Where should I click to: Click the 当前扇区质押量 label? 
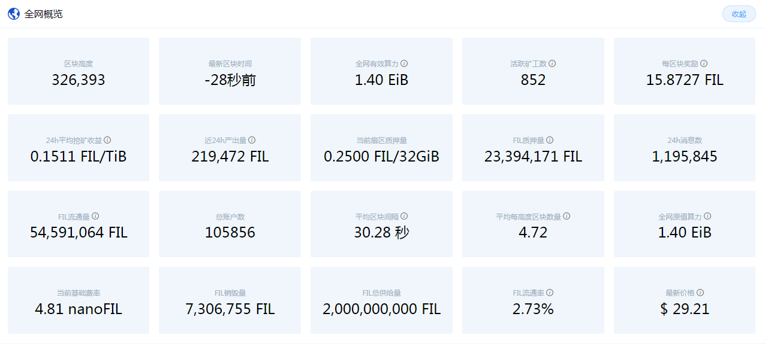pos(381,140)
